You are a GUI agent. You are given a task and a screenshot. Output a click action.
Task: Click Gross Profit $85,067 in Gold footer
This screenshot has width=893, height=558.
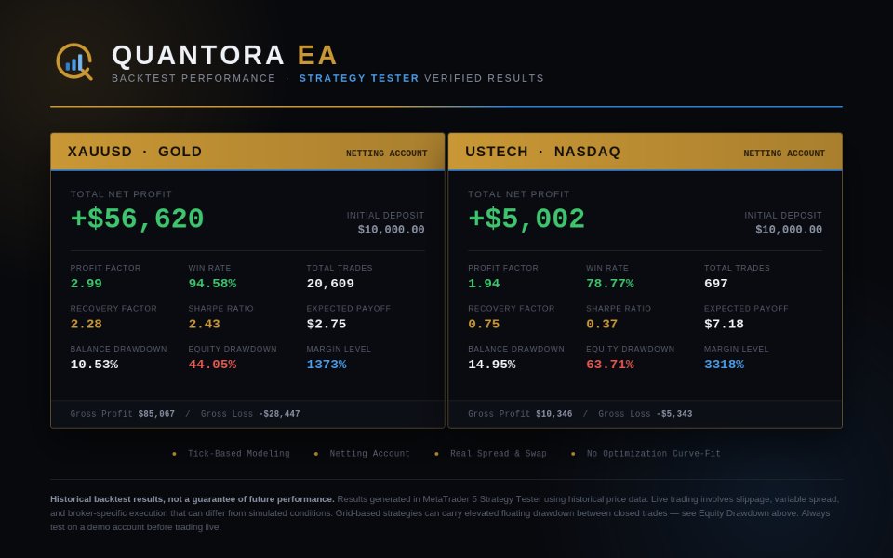(x=123, y=414)
